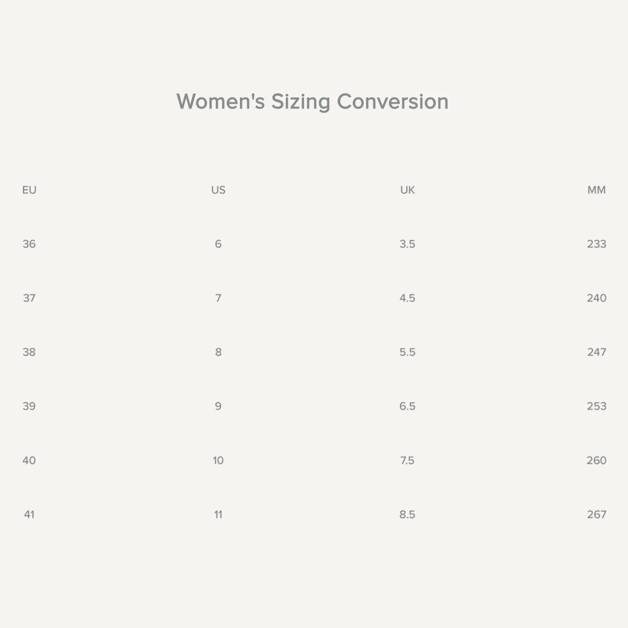This screenshot has height=628, width=628.
Task: Click US size 7
Action: pos(218,298)
